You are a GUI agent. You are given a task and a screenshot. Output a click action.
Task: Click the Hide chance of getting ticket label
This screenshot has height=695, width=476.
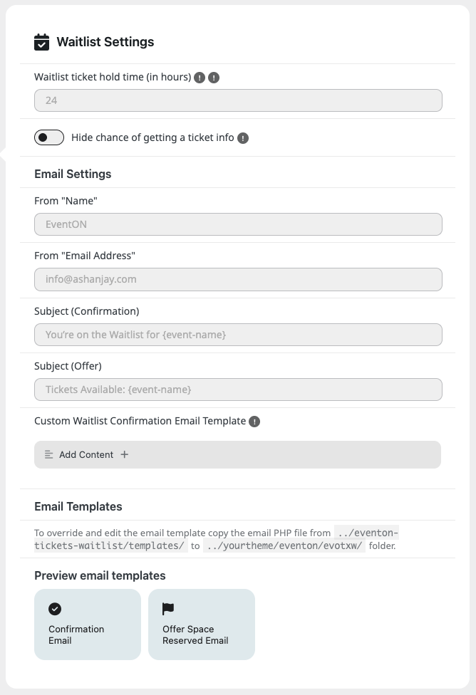[x=152, y=137]
